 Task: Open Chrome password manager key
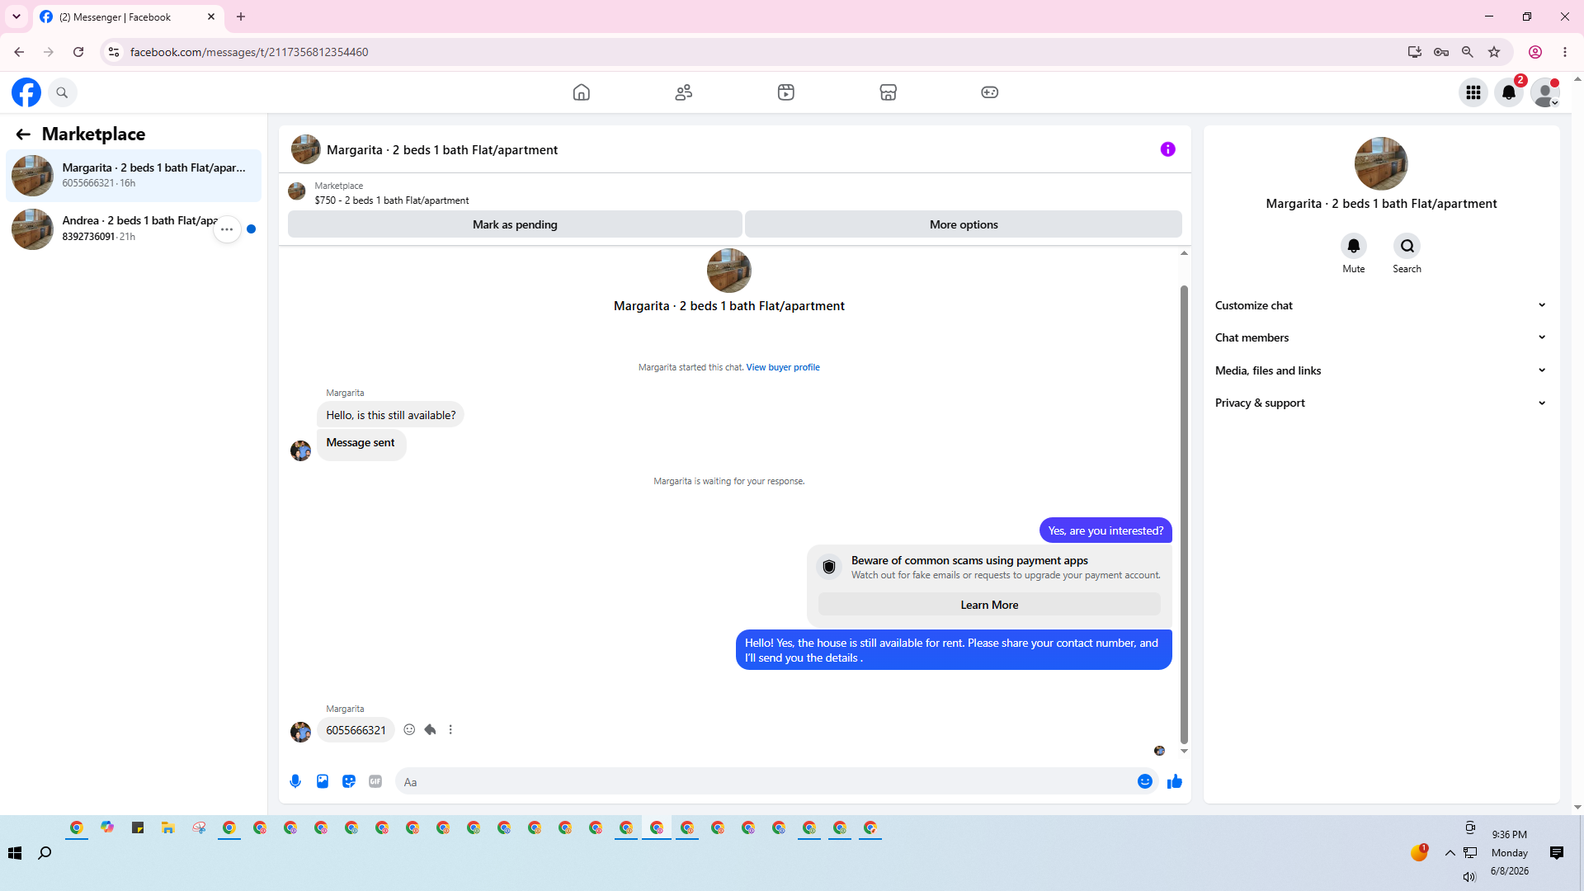pyautogui.click(x=1441, y=52)
